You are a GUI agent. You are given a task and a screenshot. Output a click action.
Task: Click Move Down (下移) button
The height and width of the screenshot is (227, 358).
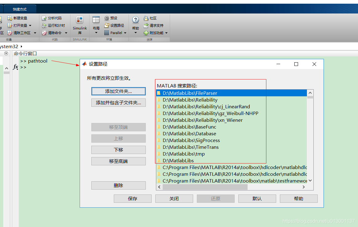click(x=118, y=150)
